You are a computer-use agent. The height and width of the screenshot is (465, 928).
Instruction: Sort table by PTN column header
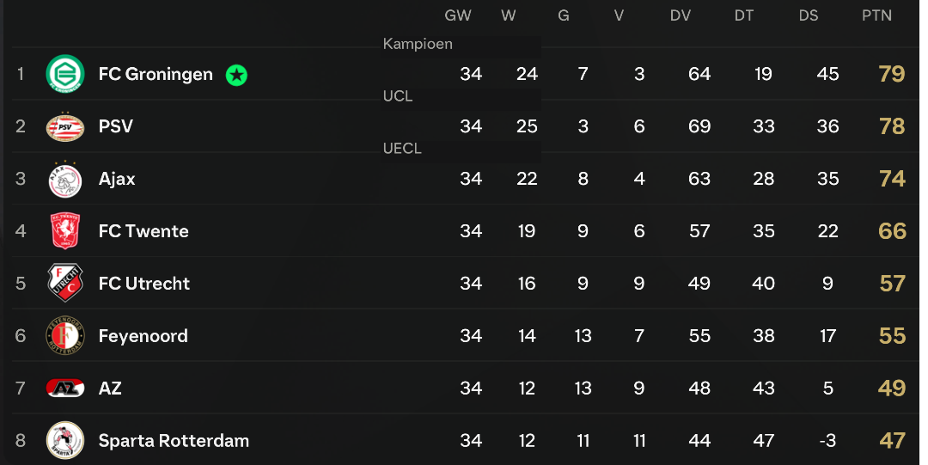[x=876, y=15]
